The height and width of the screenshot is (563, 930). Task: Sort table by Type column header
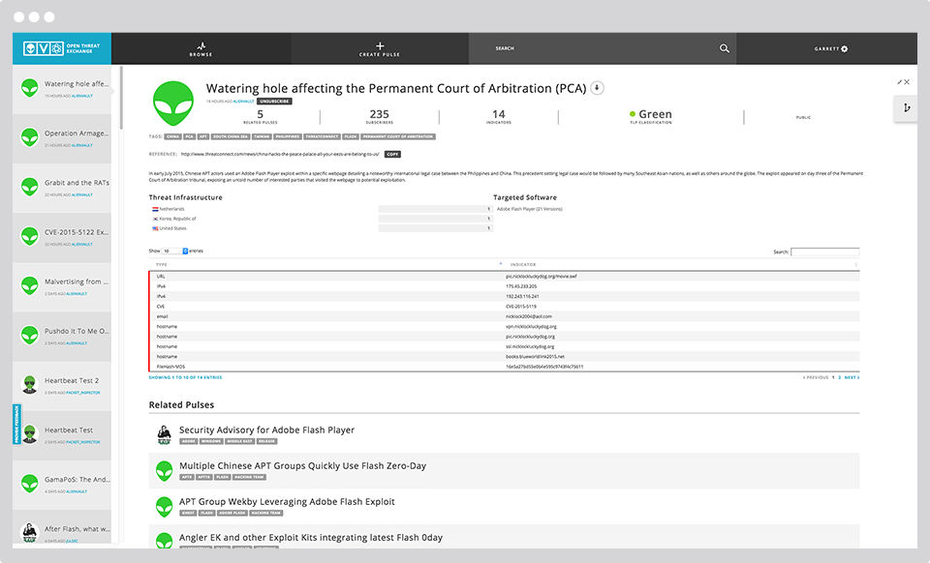tap(162, 264)
